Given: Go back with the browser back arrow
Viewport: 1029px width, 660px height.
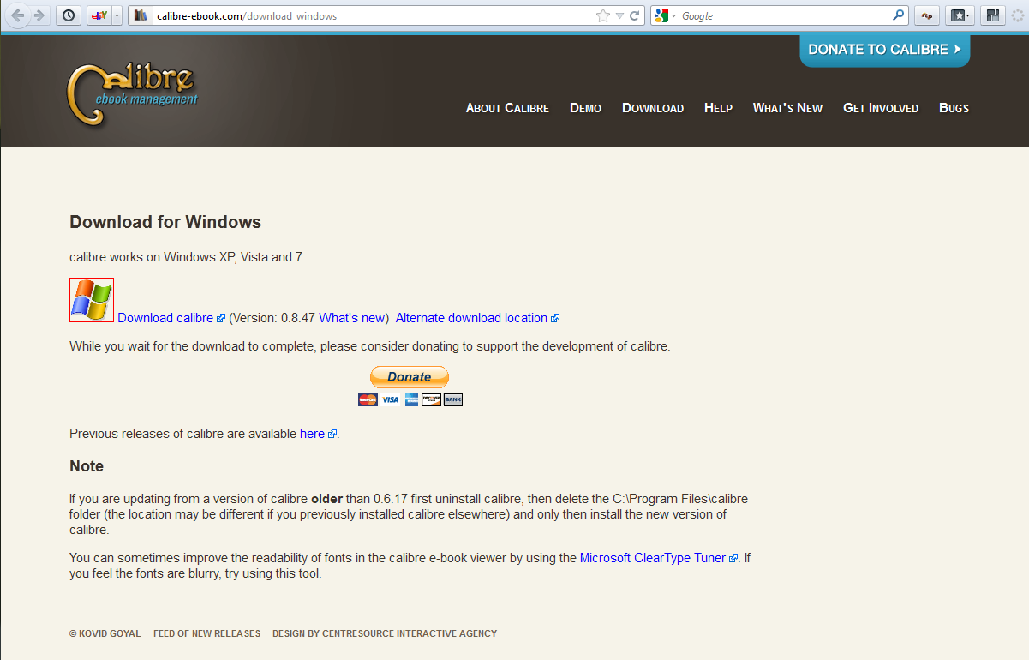Looking at the screenshot, I should 19,15.
